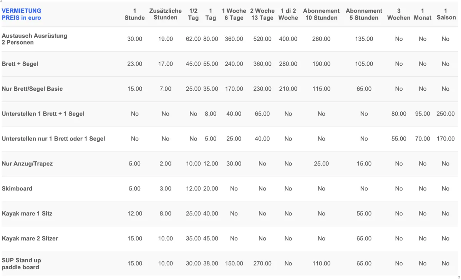Click the Kayak mare 2 Sitzer label
461x280 pixels.
pos(30,239)
